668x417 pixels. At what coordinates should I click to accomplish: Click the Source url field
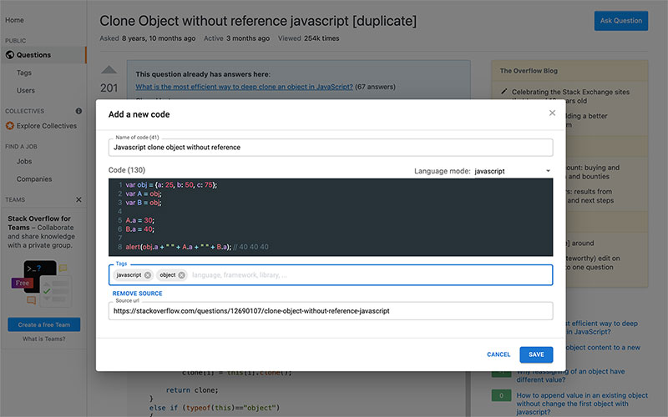[331, 311]
